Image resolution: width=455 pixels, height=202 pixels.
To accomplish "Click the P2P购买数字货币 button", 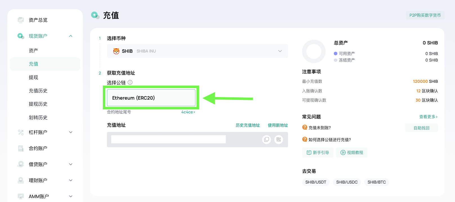I will (425, 15).
